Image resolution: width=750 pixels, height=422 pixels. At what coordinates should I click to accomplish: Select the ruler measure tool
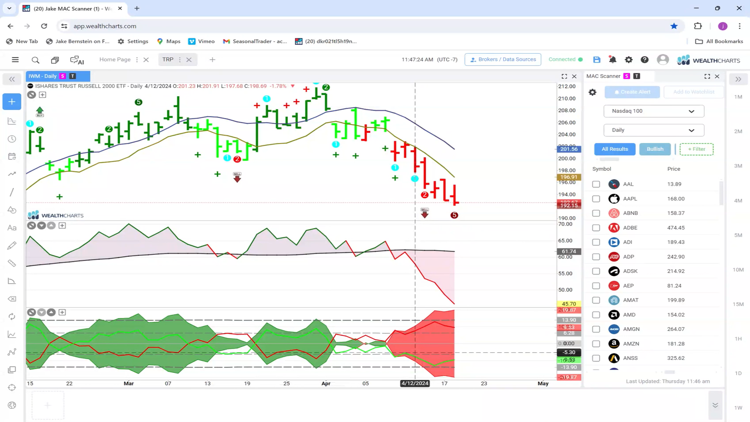[12, 263]
